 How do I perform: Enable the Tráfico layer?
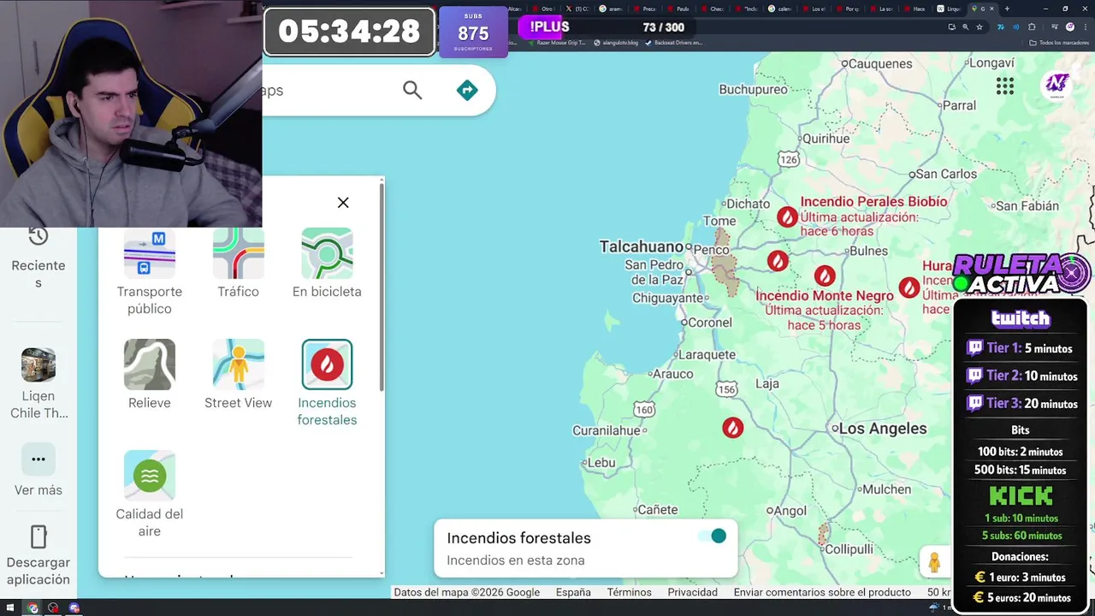click(x=238, y=264)
